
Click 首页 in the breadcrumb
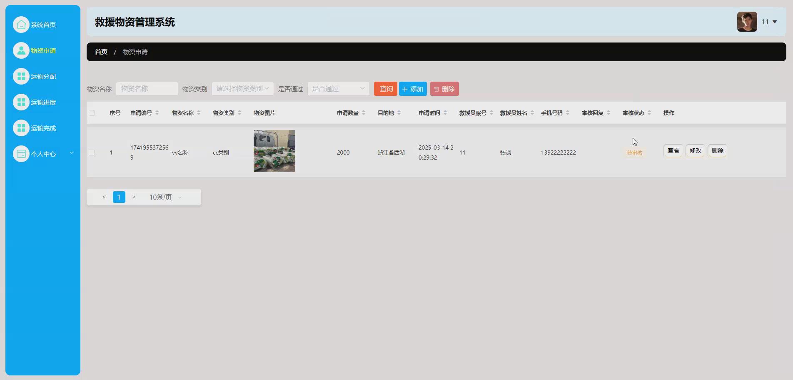tap(101, 52)
